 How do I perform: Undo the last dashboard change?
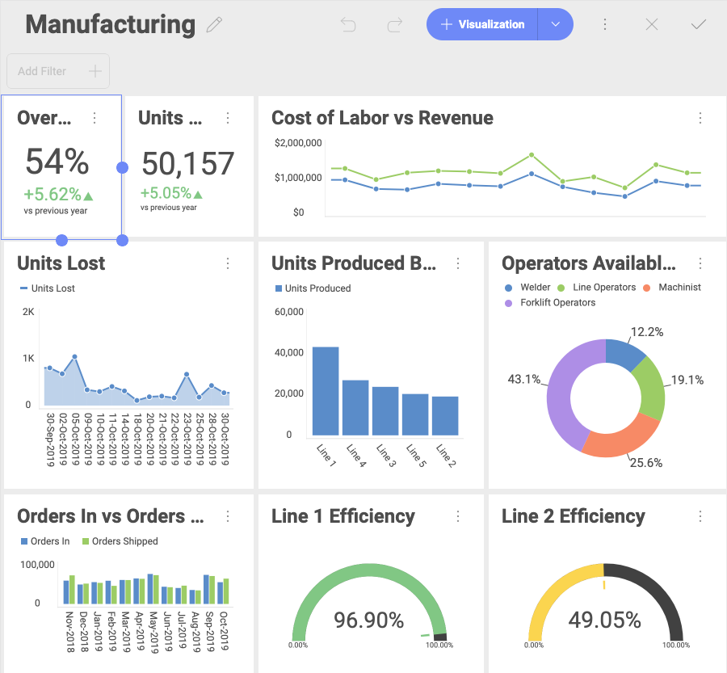tap(348, 25)
